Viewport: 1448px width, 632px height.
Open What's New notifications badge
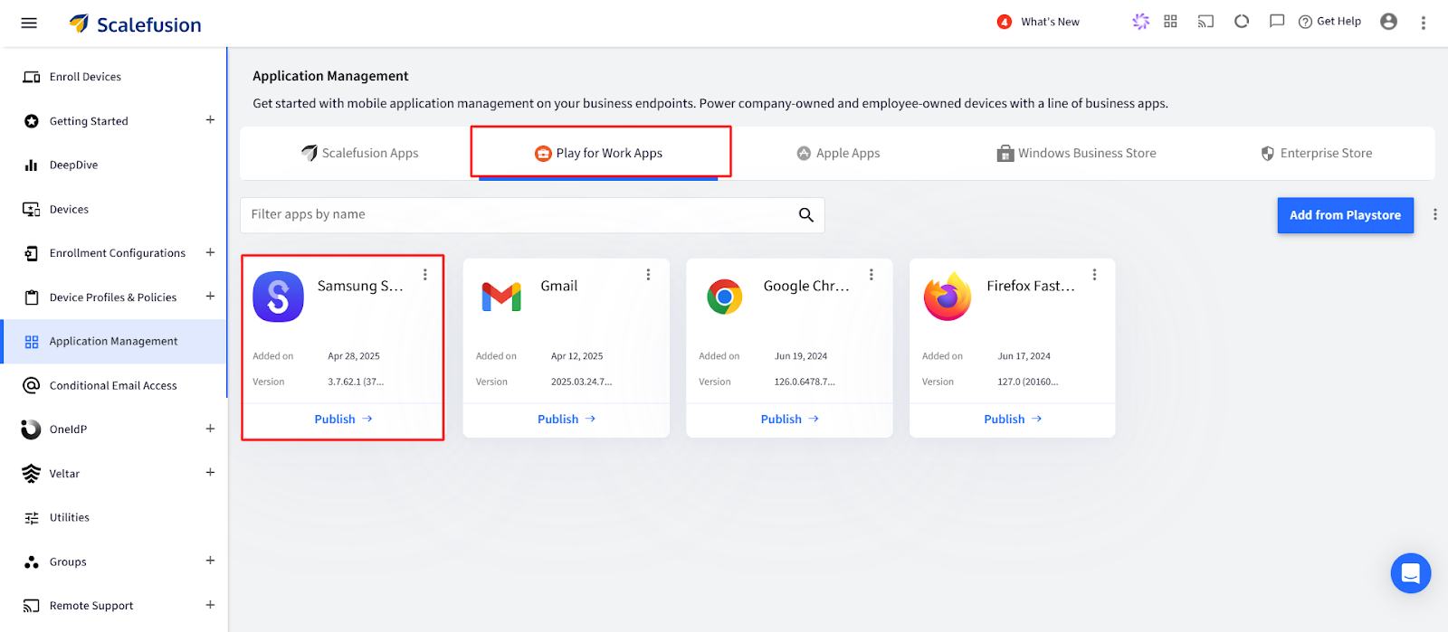tap(1005, 22)
